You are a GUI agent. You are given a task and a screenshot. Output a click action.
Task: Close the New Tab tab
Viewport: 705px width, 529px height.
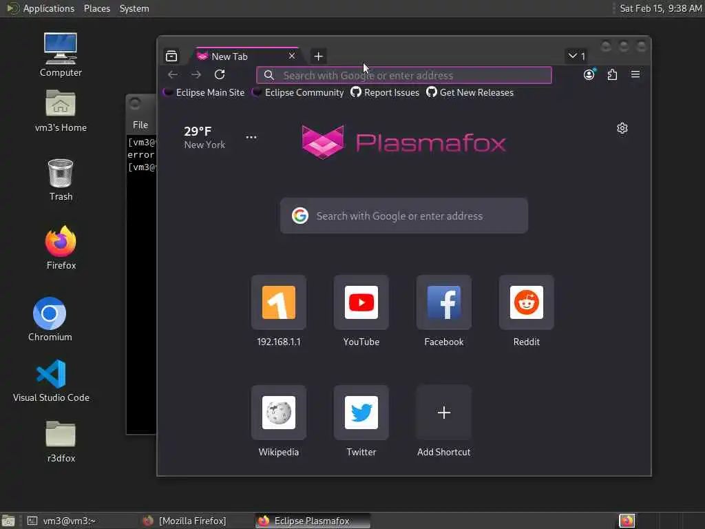(292, 56)
